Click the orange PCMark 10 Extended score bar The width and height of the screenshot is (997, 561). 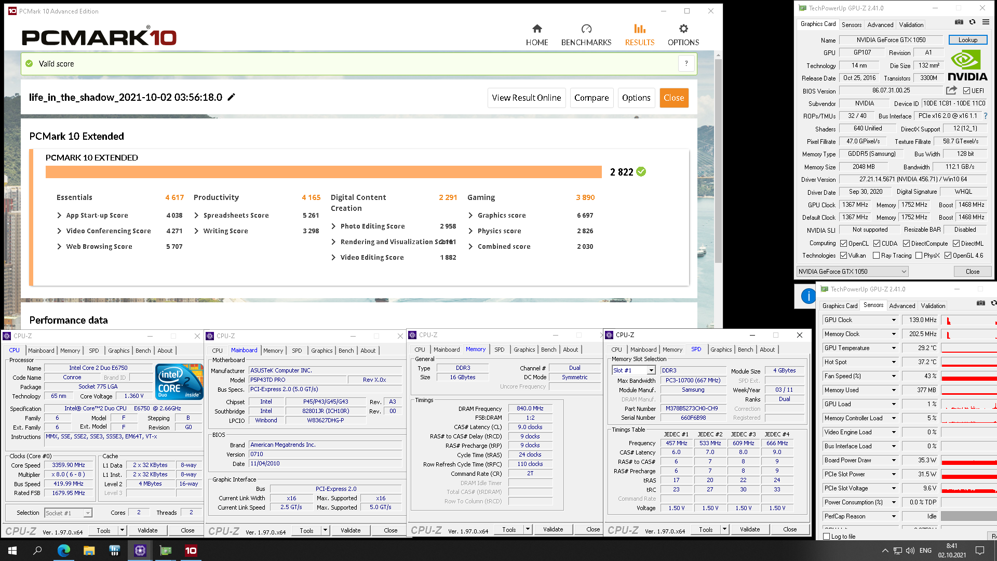(x=324, y=172)
